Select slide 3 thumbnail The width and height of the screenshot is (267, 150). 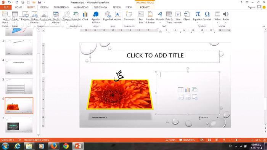coord(19,47)
